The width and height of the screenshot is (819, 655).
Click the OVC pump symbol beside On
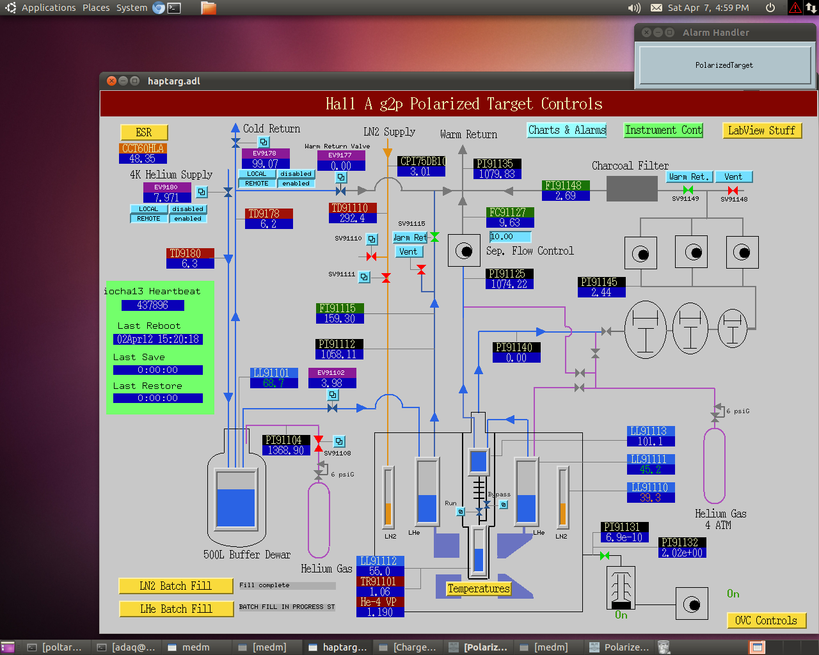[692, 604]
